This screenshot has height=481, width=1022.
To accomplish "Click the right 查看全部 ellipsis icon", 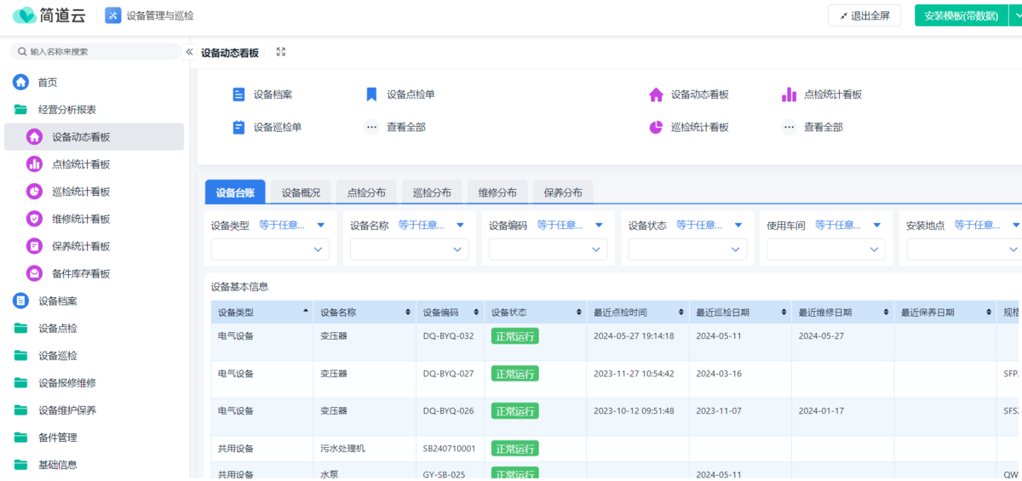I will click(x=789, y=127).
